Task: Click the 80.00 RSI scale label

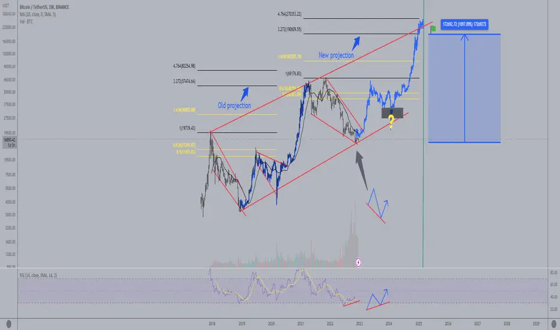Action: (554, 273)
